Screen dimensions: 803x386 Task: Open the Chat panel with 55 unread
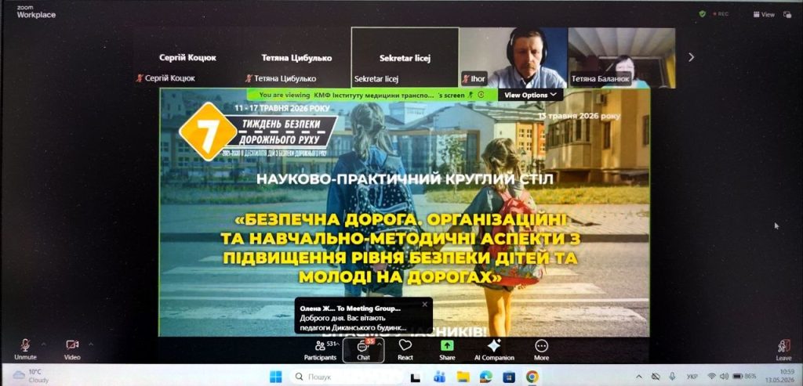(363, 350)
